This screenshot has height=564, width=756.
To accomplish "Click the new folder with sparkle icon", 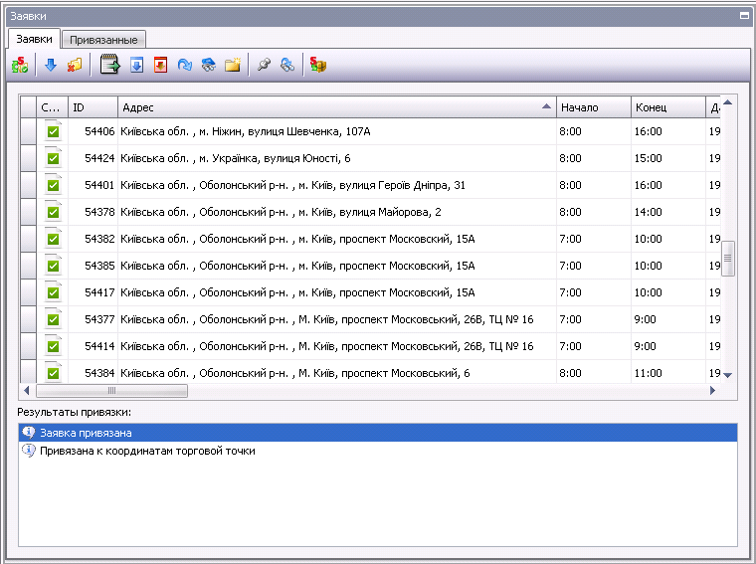I will (x=233, y=66).
